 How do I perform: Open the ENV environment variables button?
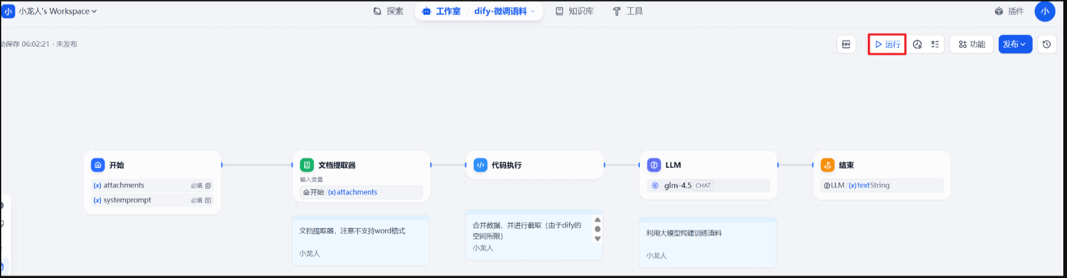846,44
